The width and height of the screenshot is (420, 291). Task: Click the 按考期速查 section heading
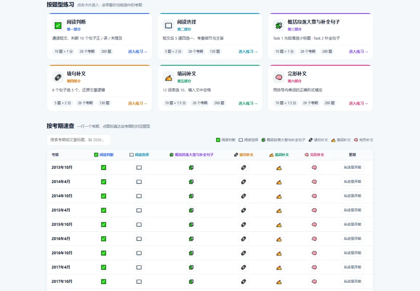pos(60,126)
